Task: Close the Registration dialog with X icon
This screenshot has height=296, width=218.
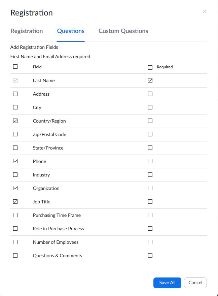Action: pos(205,12)
